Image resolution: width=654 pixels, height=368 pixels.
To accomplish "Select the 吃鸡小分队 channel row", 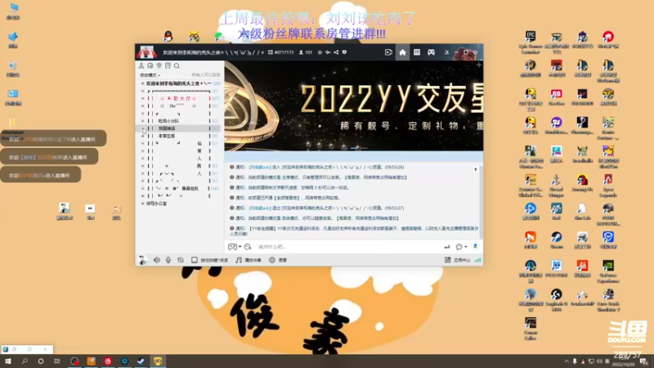I will coord(180,121).
